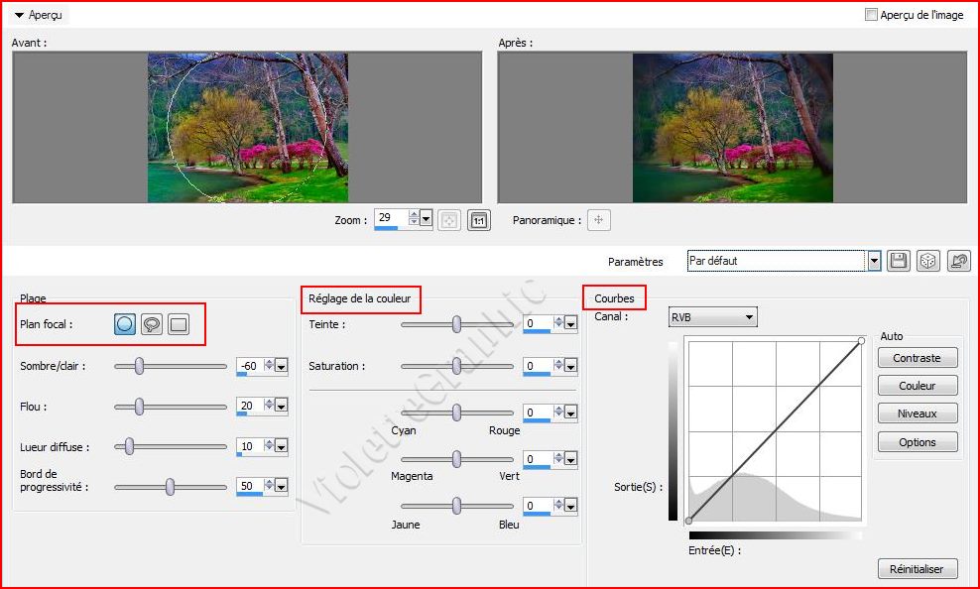Click the 1:1 actual size zoom icon
The width and height of the screenshot is (980, 589).
[x=479, y=220]
